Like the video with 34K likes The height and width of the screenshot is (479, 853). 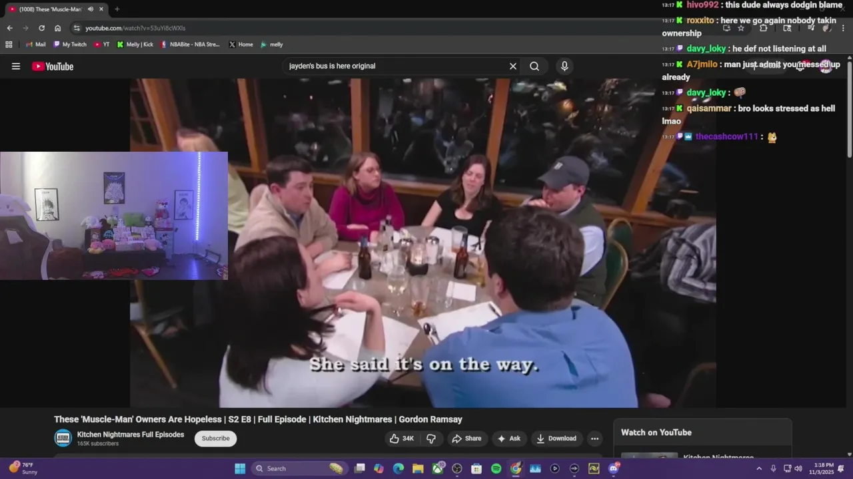402,438
